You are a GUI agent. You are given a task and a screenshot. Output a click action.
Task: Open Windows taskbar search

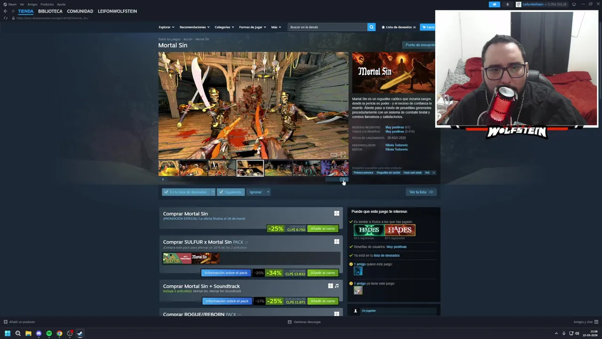(x=18, y=333)
